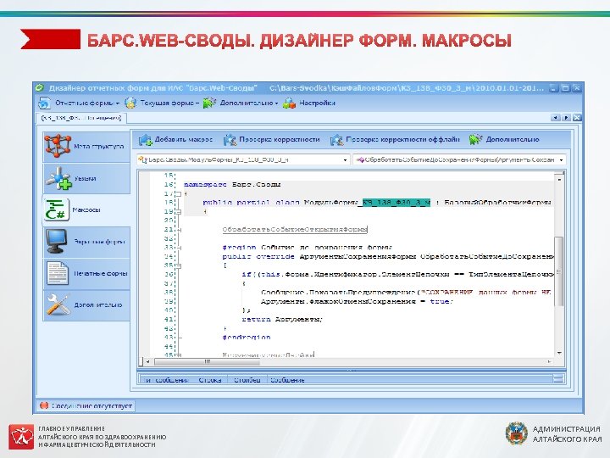
Task: Collapse the class block at line 19
Action: pyautogui.click(x=179, y=211)
